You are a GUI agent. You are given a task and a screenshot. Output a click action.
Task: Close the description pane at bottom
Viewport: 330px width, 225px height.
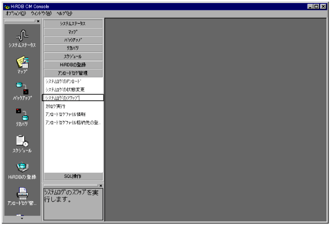(101, 186)
